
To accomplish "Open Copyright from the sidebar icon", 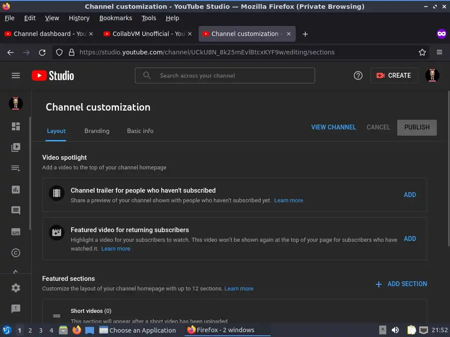I will [x=16, y=253].
